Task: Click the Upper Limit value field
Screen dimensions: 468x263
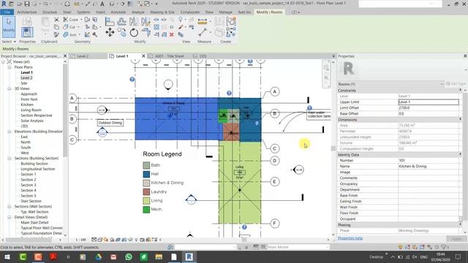Action: point(429,102)
